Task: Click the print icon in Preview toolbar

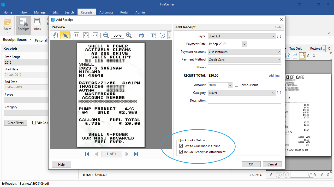Action: pos(141,35)
